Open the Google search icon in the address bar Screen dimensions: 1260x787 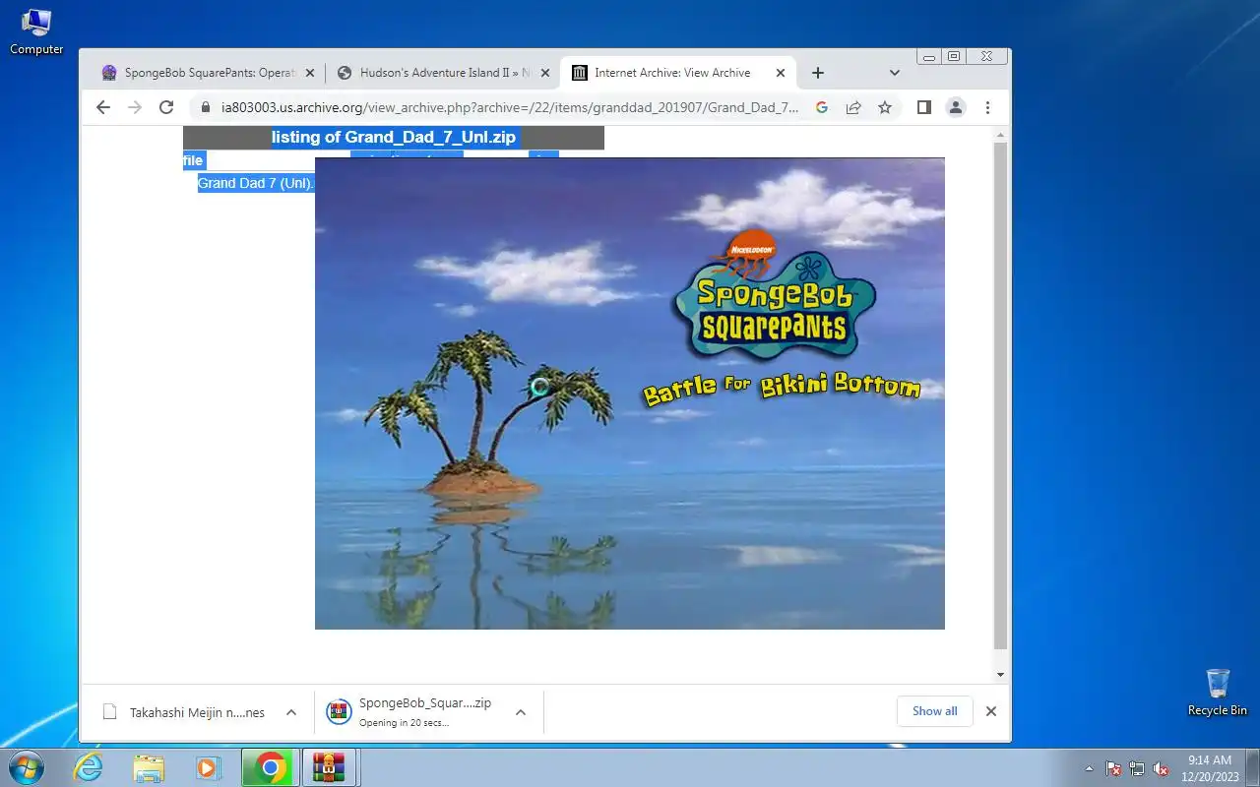pos(822,107)
